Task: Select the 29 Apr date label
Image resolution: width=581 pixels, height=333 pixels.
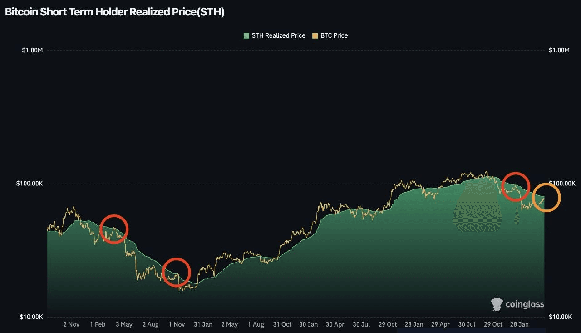Action: coord(440,324)
